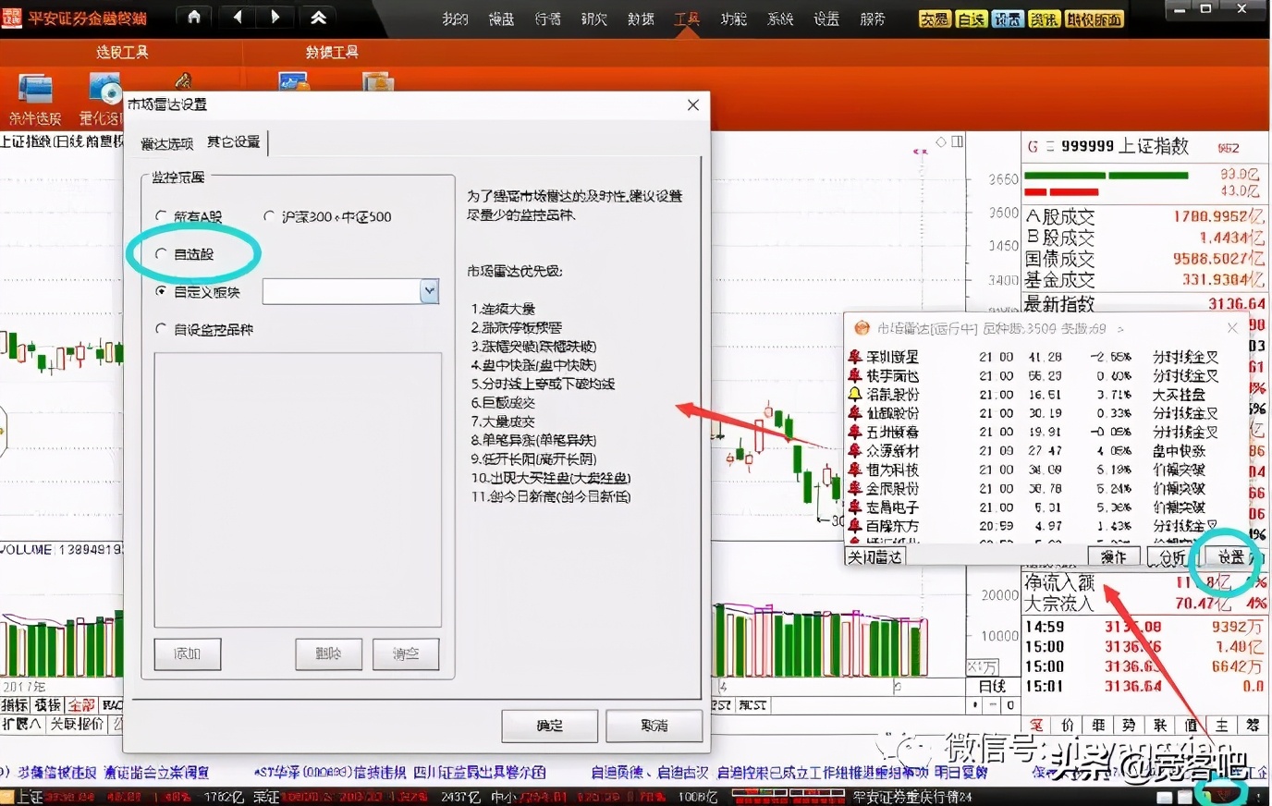Image resolution: width=1272 pixels, height=806 pixels.
Task: Select the 沪深300+中证500 radio button
Action: 270,216
